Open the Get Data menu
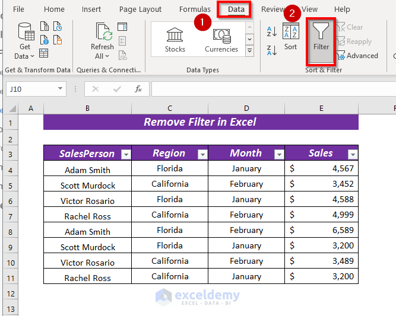The width and height of the screenshot is (396, 316). pyautogui.click(x=25, y=41)
